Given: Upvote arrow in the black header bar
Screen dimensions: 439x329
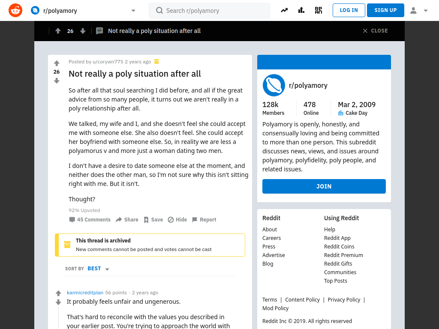Looking at the screenshot, I should tap(58, 31).
